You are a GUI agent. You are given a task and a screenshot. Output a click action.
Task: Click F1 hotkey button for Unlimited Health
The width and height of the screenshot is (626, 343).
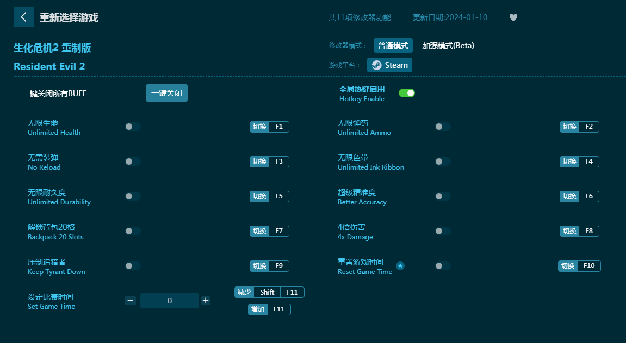pos(269,127)
